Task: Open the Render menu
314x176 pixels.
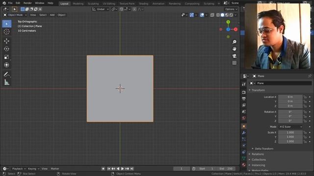Action: [27, 3]
